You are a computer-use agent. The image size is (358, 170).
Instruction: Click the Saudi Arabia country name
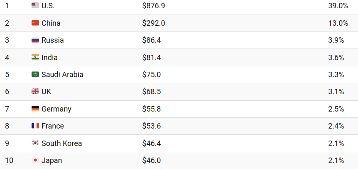[x=62, y=75]
